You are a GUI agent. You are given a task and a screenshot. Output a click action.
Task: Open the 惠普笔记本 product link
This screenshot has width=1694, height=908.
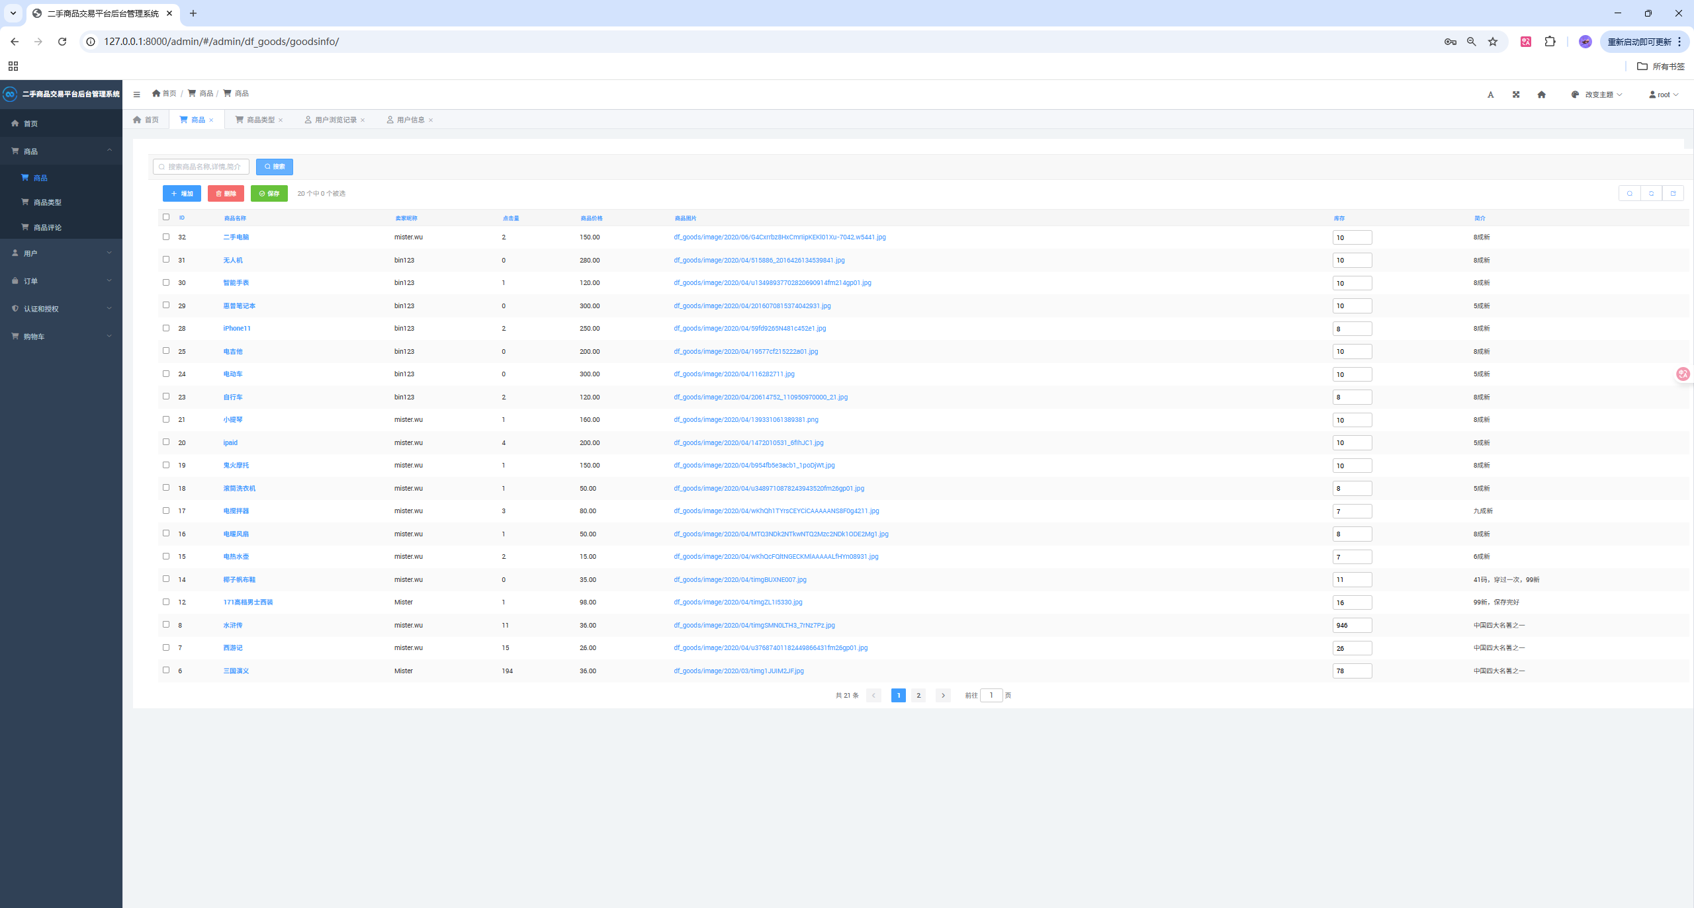pyautogui.click(x=239, y=306)
